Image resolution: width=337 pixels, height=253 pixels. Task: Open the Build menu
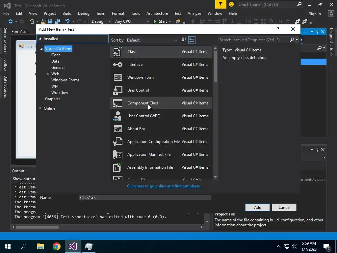click(x=67, y=13)
